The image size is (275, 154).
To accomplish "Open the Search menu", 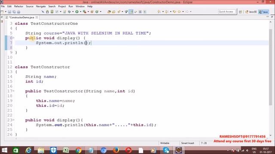I will click(52, 6).
